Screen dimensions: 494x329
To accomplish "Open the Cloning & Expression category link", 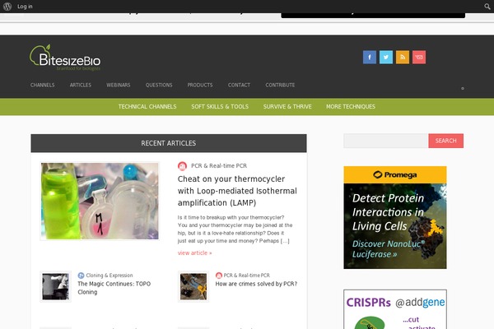I will click(x=110, y=276).
